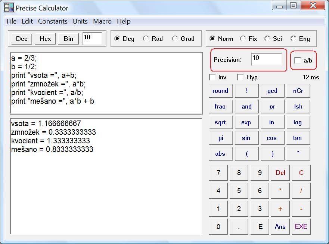Switch to Hex number base
329x244 pixels.
pos(45,39)
